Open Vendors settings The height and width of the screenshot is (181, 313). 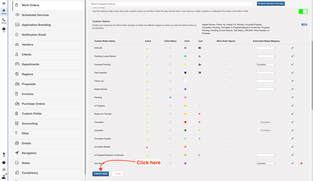coord(48,45)
